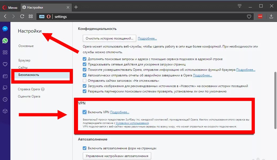This screenshot has width=277, height=160.
Task: Reload the current page
Action: (22, 16)
